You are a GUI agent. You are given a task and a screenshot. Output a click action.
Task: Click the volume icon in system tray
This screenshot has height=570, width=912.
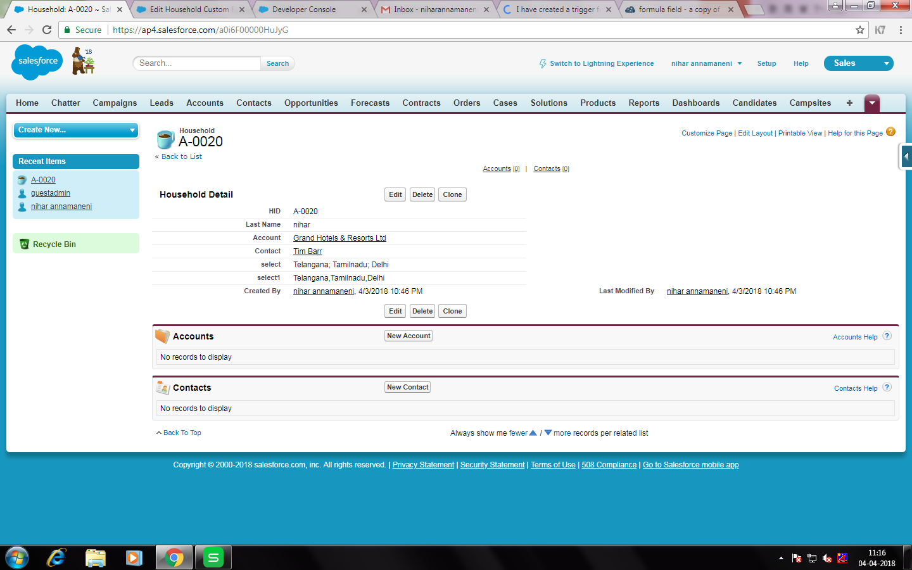pos(827,558)
